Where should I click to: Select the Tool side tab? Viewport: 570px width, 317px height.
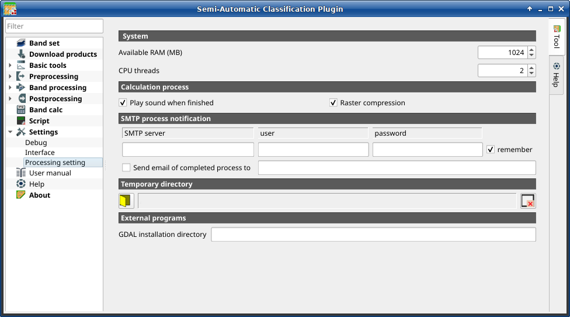point(556,36)
